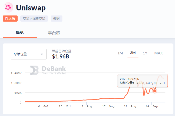Switch to the 平台币 tab
175x116 pixels.
coord(54,33)
